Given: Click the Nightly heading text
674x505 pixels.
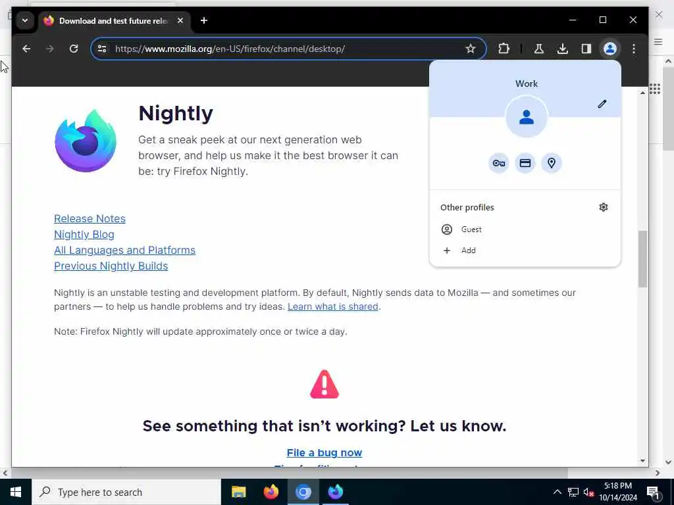Looking at the screenshot, I should tap(176, 114).
